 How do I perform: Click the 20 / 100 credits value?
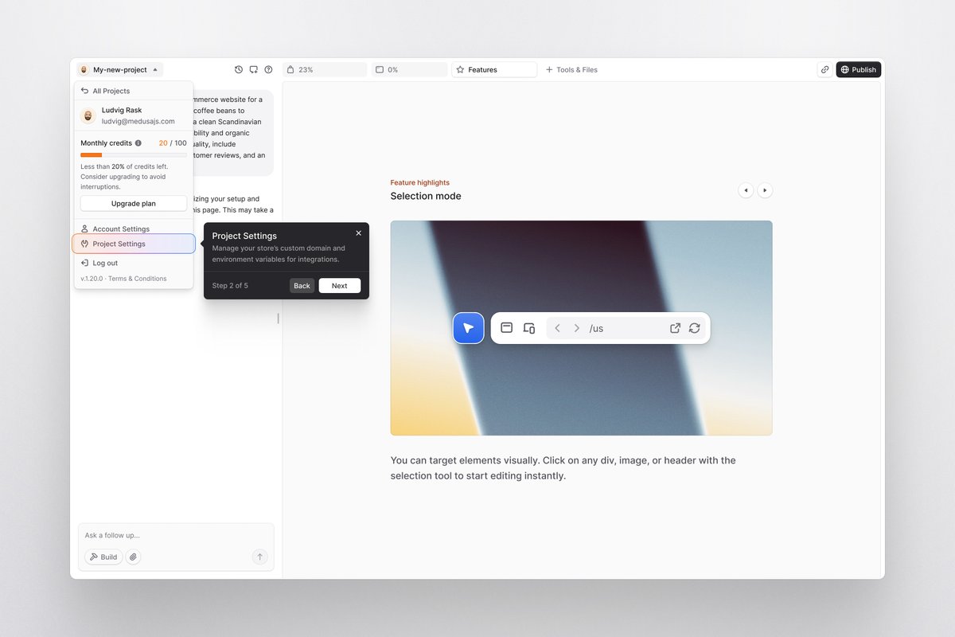tap(173, 143)
